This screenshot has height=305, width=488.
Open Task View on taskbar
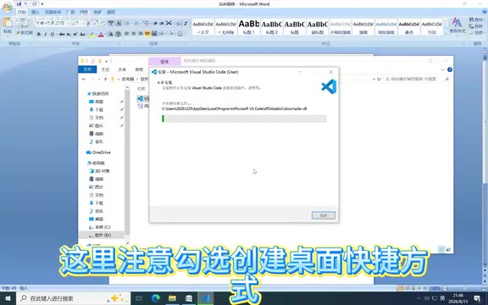pos(139,298)
